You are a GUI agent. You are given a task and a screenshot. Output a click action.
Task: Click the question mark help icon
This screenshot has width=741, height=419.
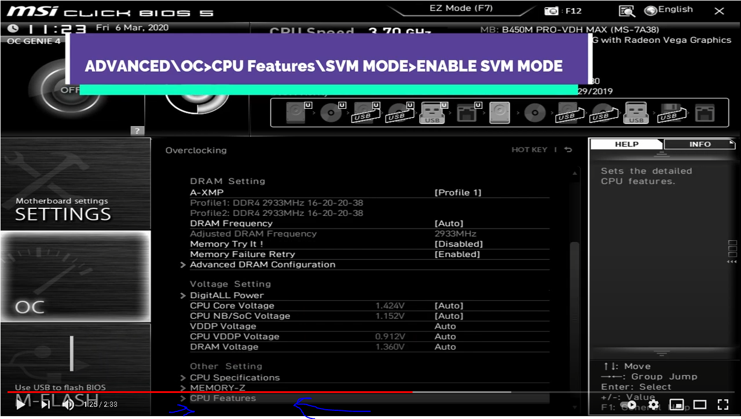pos(137,131)
